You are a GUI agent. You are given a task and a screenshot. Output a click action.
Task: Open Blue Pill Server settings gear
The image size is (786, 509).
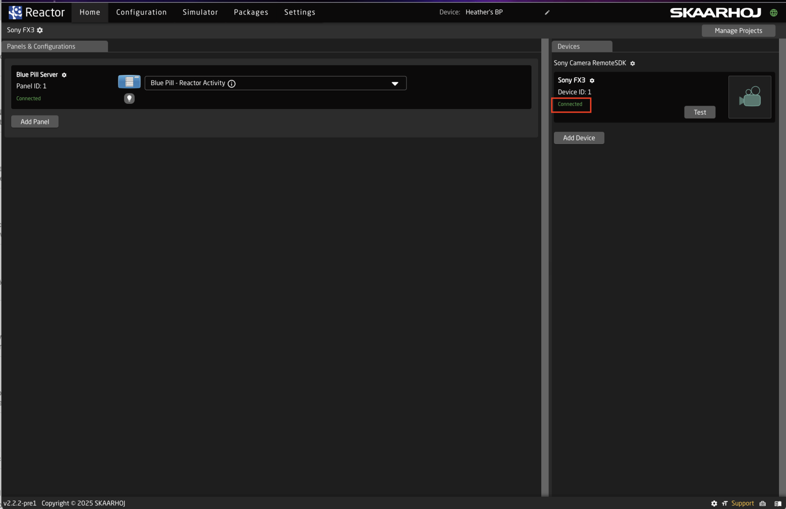click(x=64, y=75)
